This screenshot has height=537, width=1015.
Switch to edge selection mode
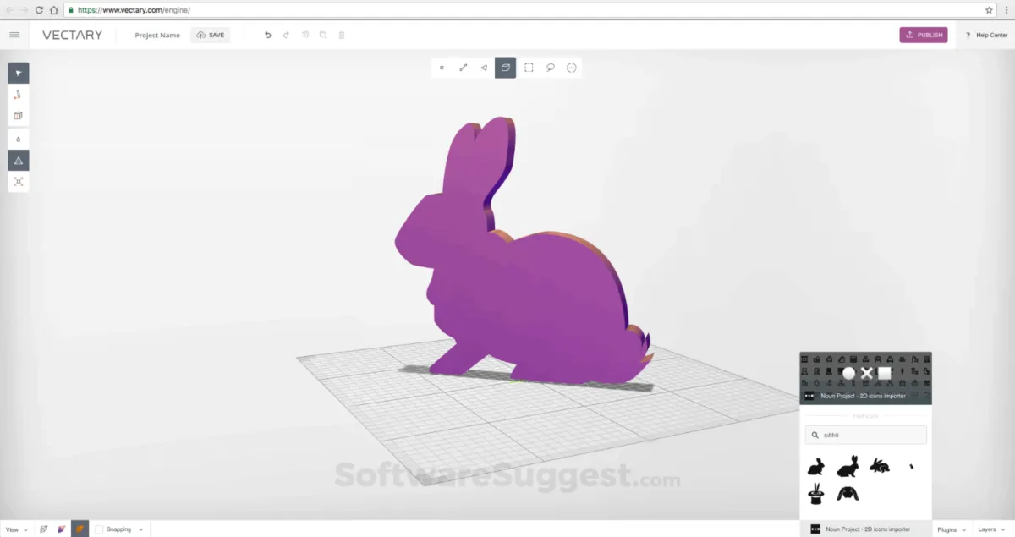pos(463,68)
